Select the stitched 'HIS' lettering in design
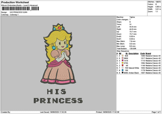 point(56,92)
